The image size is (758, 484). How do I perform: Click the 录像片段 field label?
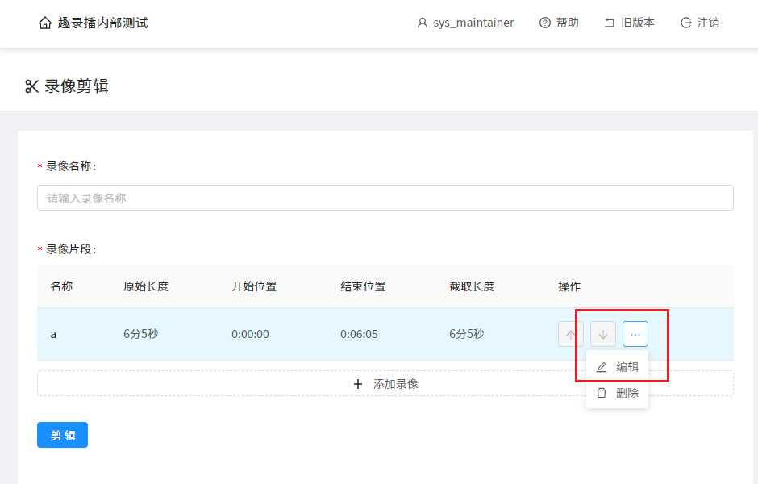point(71,249)
